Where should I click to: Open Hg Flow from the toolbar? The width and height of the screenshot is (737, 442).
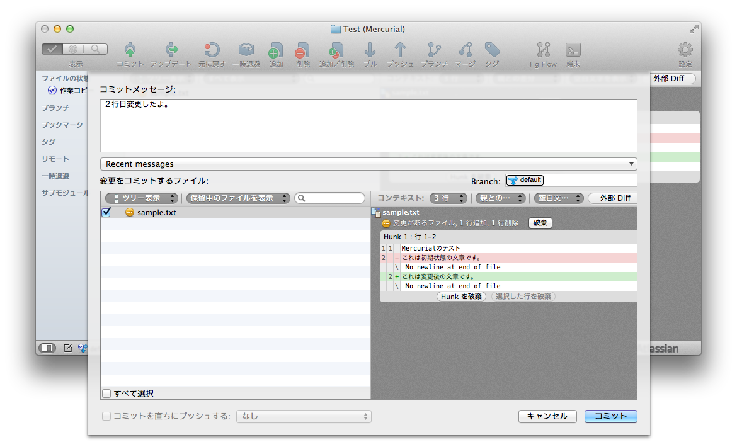[543, 50]
